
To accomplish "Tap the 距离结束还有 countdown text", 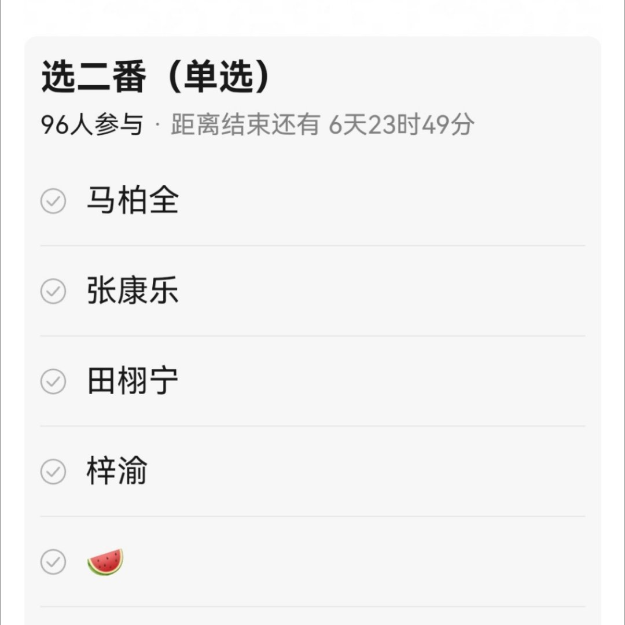I will point(245,124).
